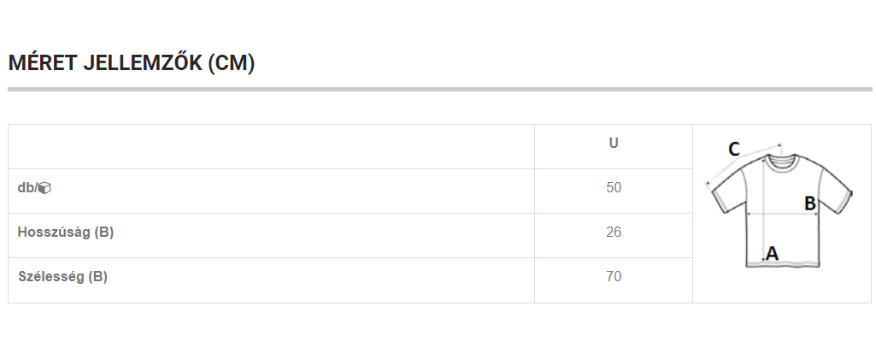The width and height of the screenshot is (876, 359).
Task: Select the Hosszúság (B) row label
Action: point(65,232)
